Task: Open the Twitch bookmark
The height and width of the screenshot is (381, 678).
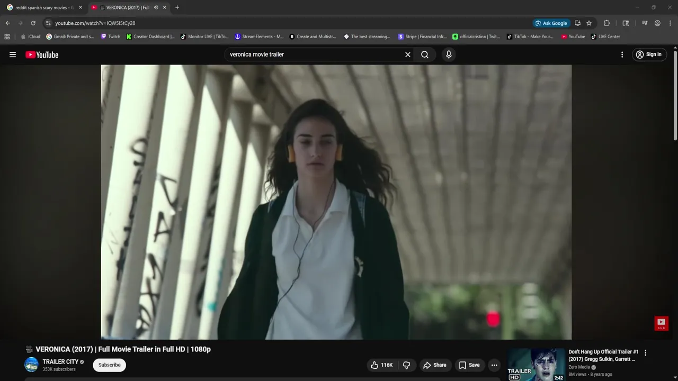Action: pos(111,37)
